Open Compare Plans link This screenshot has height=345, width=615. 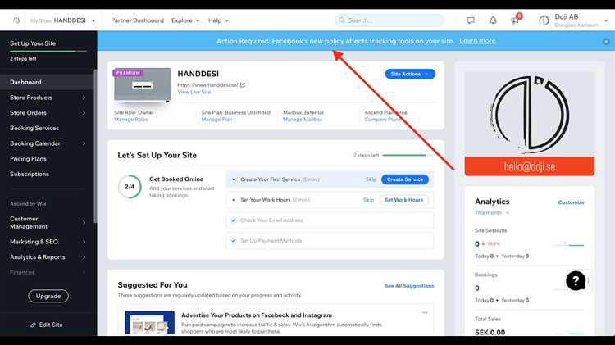pyautogui.click(x=382, y=120)
